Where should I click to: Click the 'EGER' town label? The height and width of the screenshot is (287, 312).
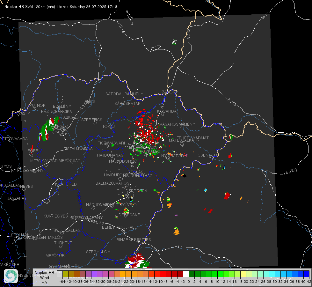pos(33,151)
